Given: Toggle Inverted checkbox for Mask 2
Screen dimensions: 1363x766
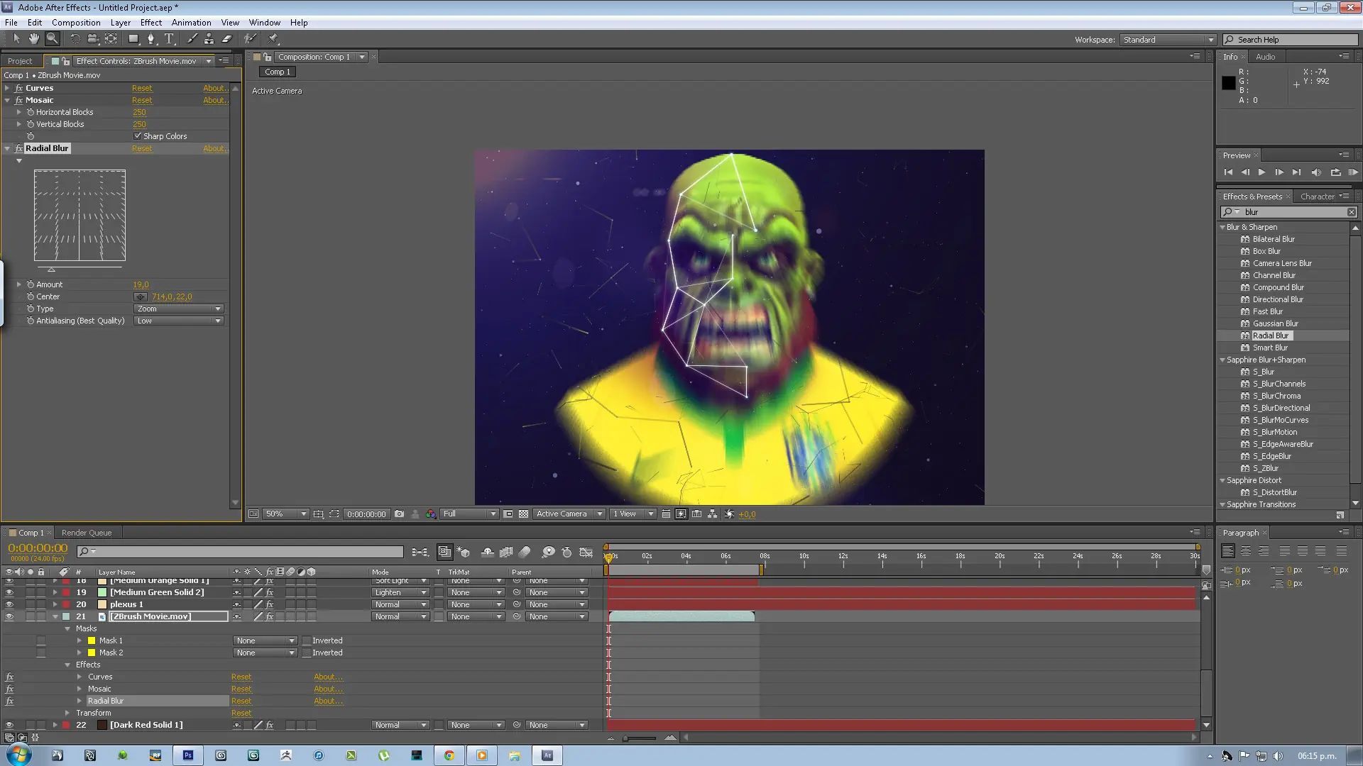Looking at the screenshot, I should (x=307, y=653).
